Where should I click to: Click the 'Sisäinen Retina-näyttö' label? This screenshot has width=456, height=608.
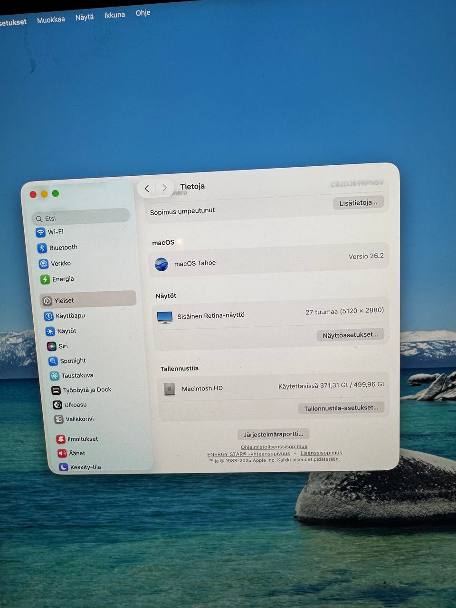tap(211, 315)
